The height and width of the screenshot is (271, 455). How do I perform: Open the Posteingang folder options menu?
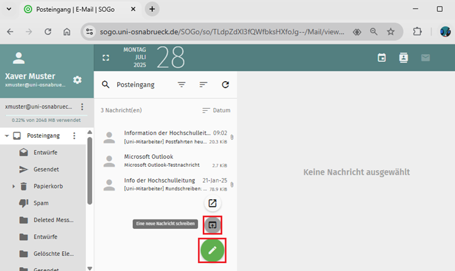coord(74,136)
